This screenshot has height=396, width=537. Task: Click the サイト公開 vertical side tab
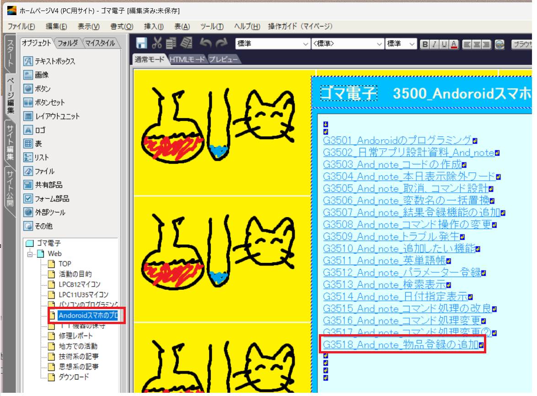pos(10,189)
